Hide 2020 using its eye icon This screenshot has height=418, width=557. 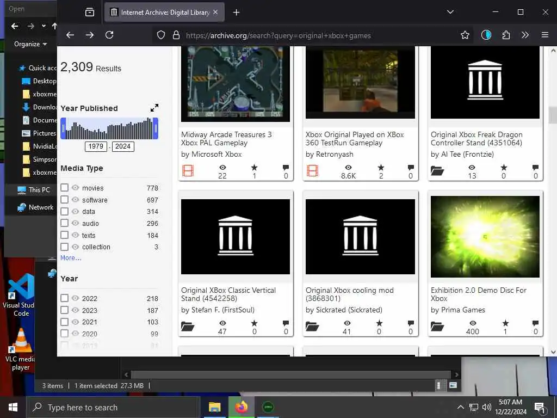[75, 334]
